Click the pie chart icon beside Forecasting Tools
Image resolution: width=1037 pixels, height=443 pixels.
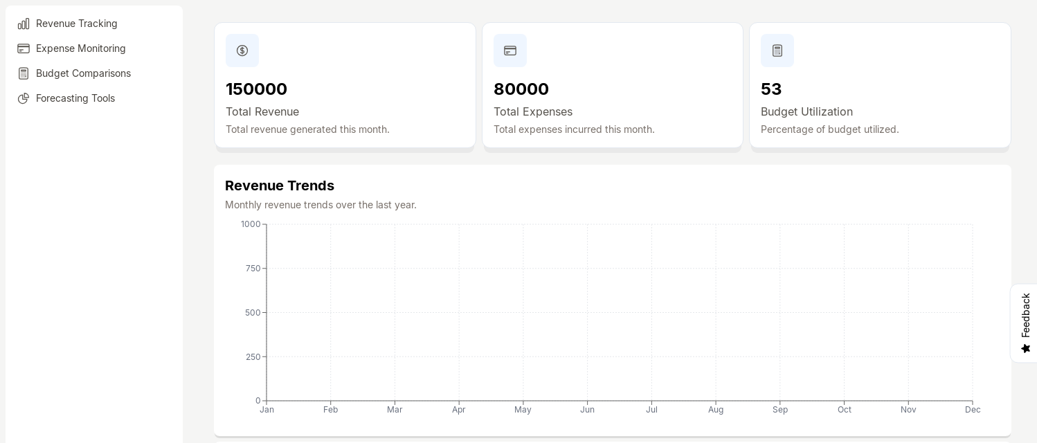click(x=24, y=98)
